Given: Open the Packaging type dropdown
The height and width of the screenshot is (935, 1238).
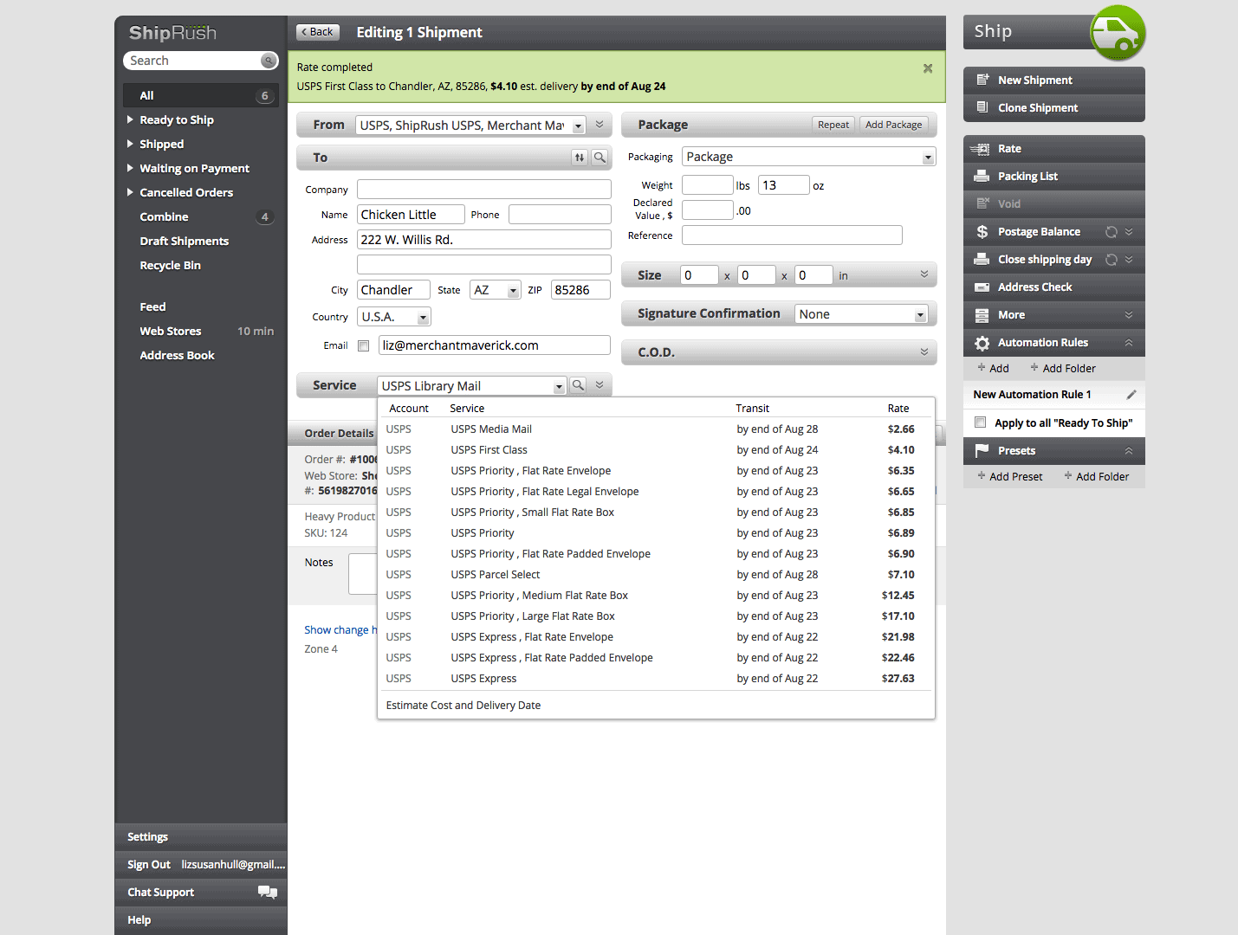Looking at the screenshot, I should [x=928, y=158].
